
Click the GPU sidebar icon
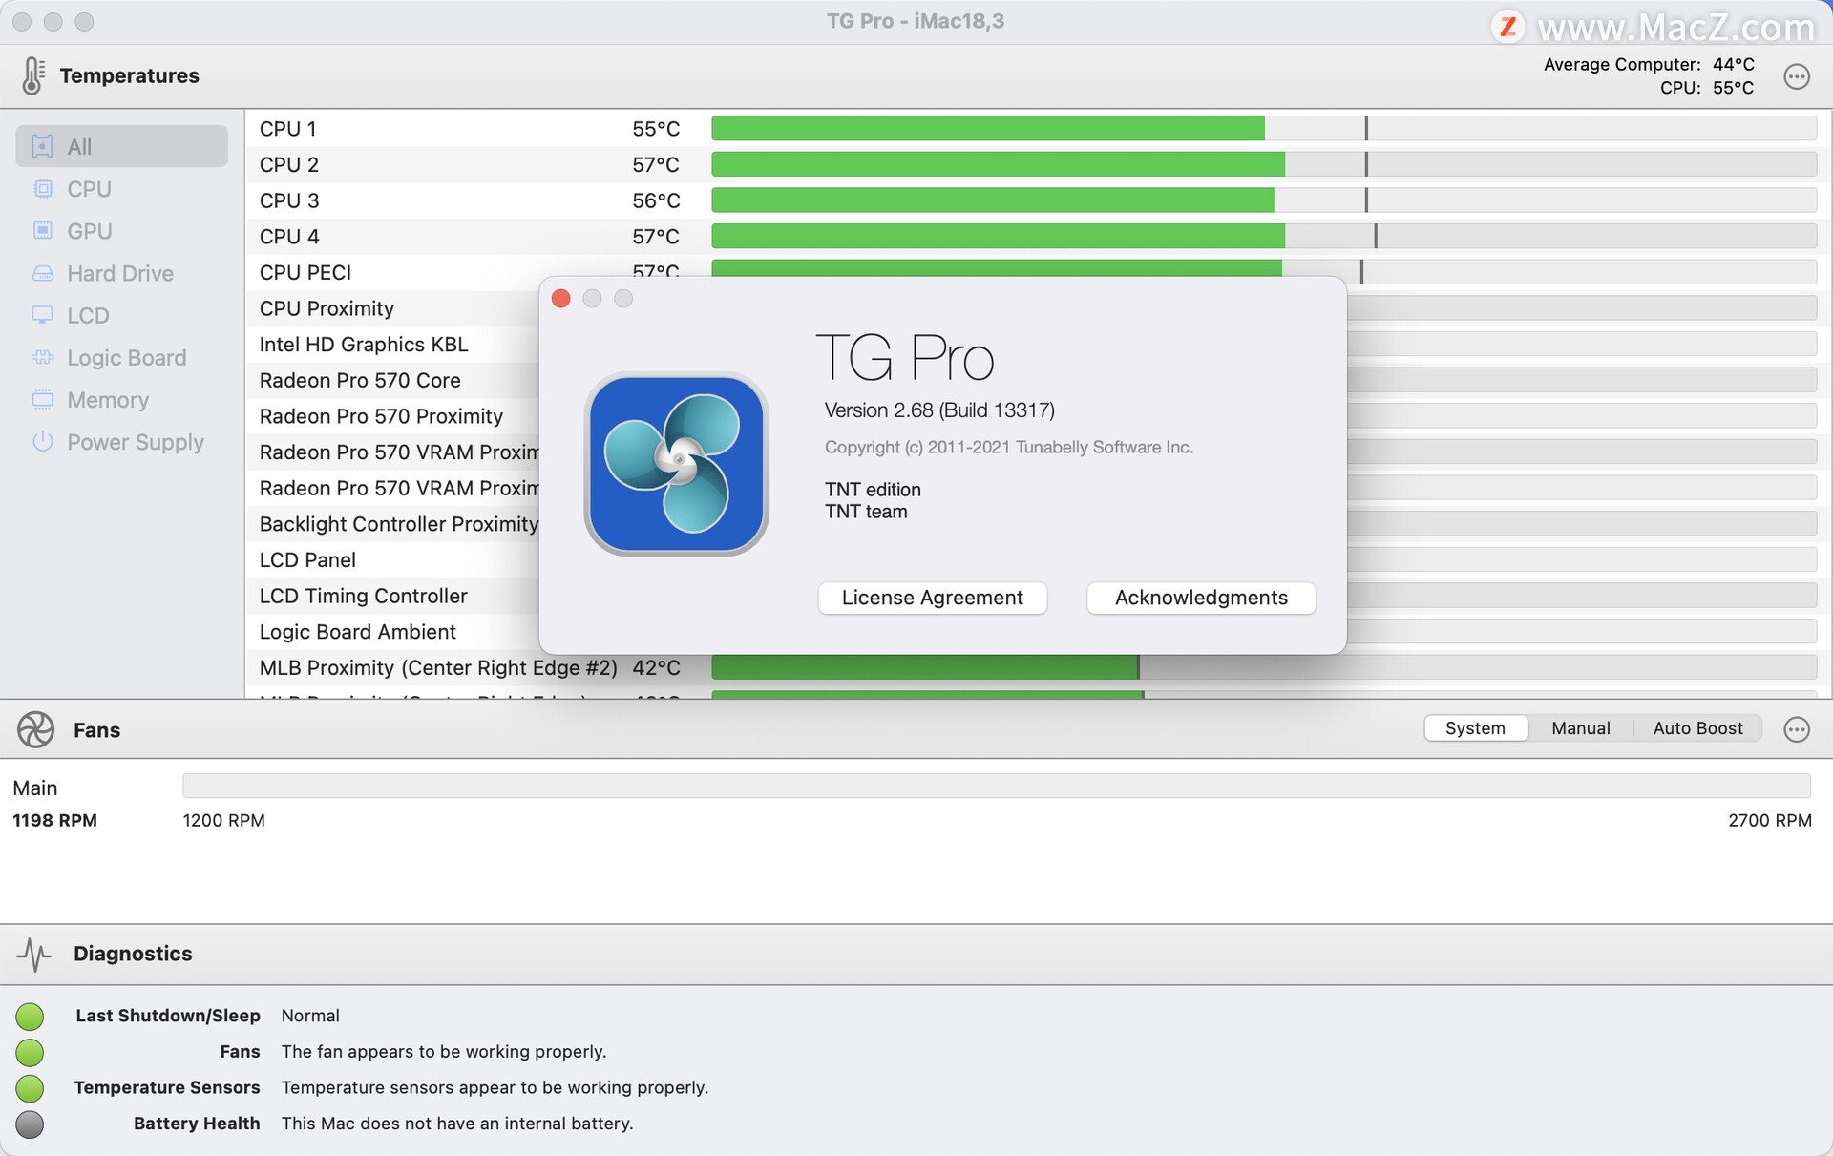coord(43,231)
